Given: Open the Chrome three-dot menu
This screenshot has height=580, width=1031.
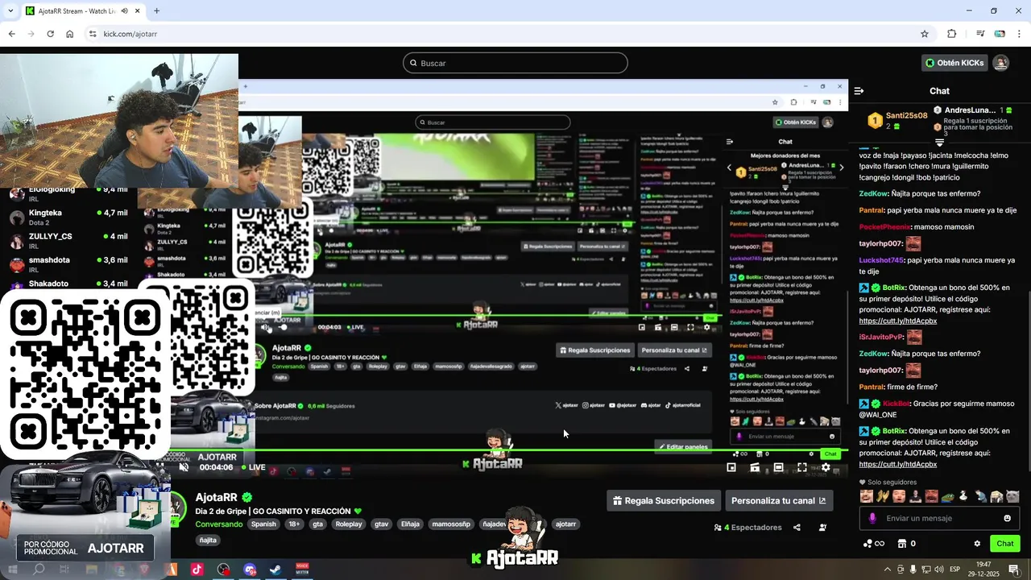Looking at the screenshot, I should pyautogui.click(x=1020, y=34).
